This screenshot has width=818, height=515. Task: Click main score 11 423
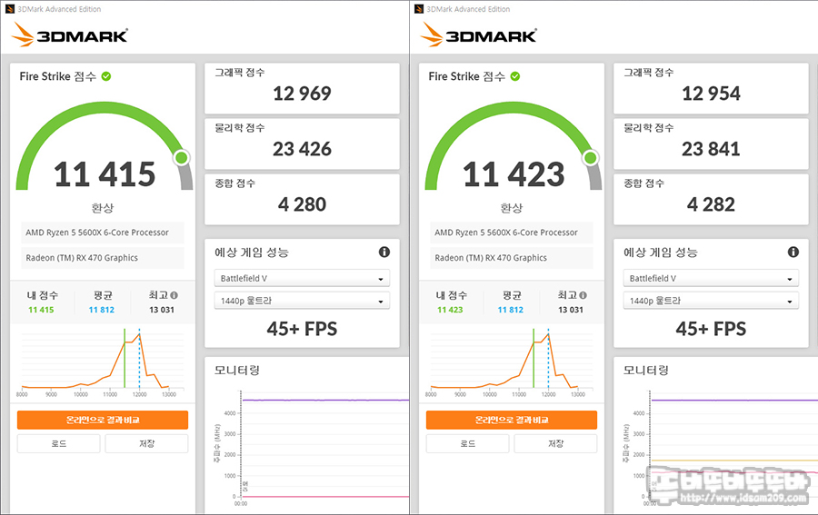(x=514, y=174)
